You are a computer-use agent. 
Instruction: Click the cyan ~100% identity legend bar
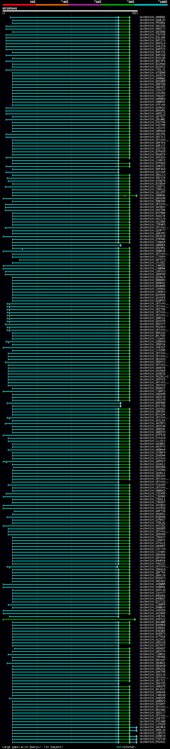pyautogui.click(x=151, y=5)
